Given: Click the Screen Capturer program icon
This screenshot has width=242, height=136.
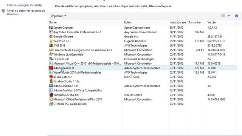Looking at the screenshot, I should [x=51, y=28].
